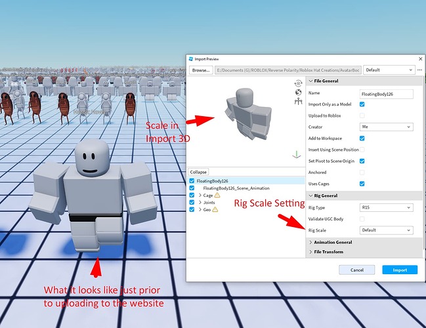
Task: Expand the Geo tree node
Action: (200, 209)
